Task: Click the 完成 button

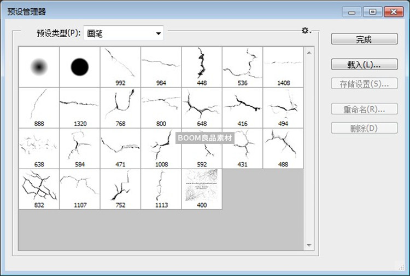Action: coord(364,39)
